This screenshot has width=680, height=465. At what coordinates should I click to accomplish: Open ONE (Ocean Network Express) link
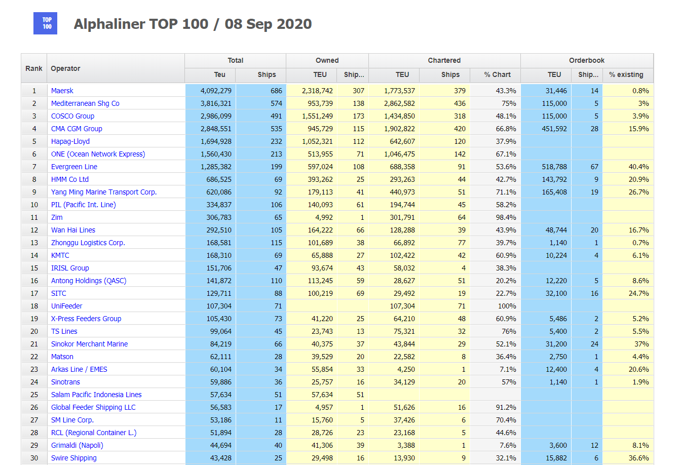(98, 154)
